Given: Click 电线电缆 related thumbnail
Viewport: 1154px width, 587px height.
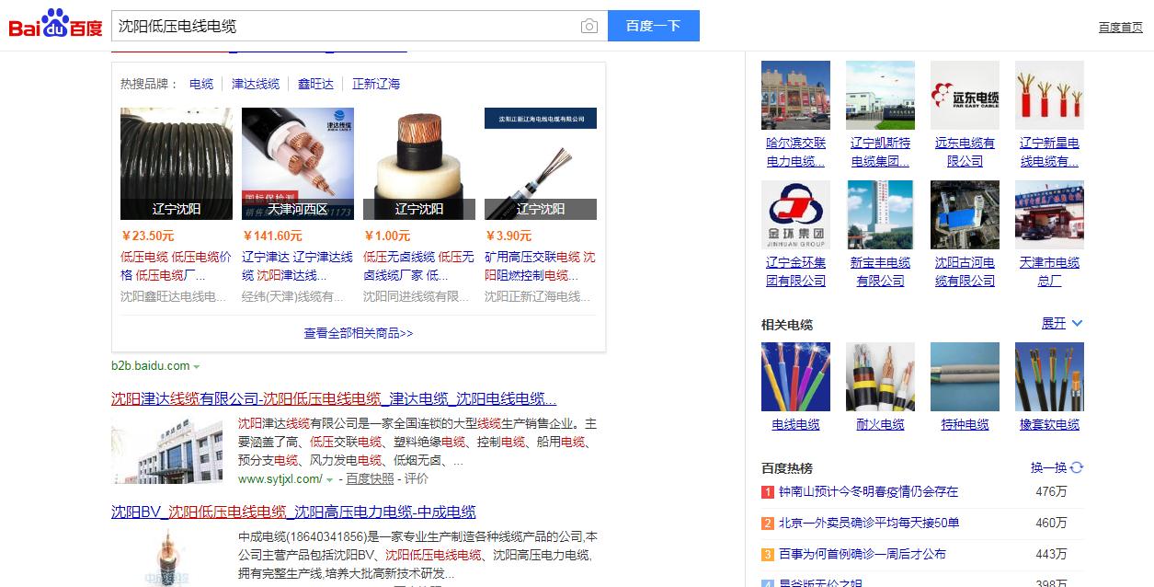Looking at the screenshot, I should [796, 376].
